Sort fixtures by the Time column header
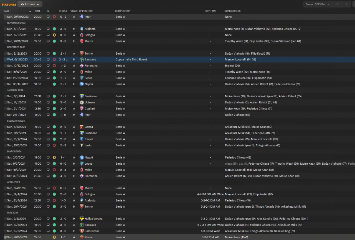This screenshot has width=355, height=240. click(38, 11)
